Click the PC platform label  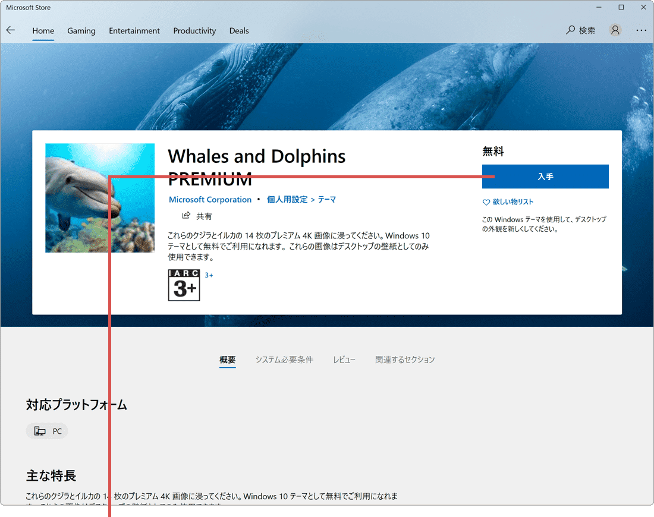(57, 431)
